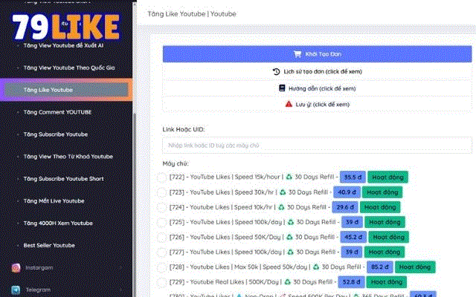Click the red warning triangle beside Lưu ý
Screen dimensions: 476x297
289,104
